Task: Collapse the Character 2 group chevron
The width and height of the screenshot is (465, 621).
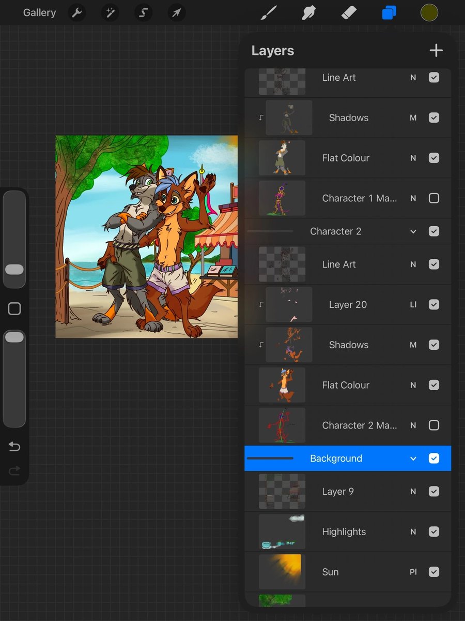Action: 413,231
